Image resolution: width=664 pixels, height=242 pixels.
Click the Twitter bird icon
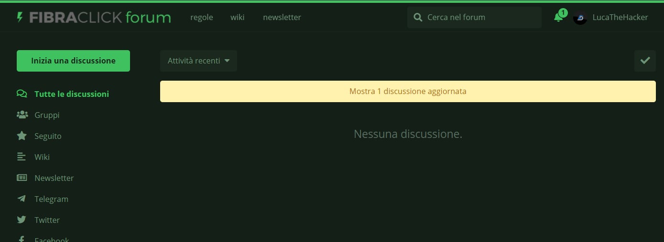tap(22, 220)
